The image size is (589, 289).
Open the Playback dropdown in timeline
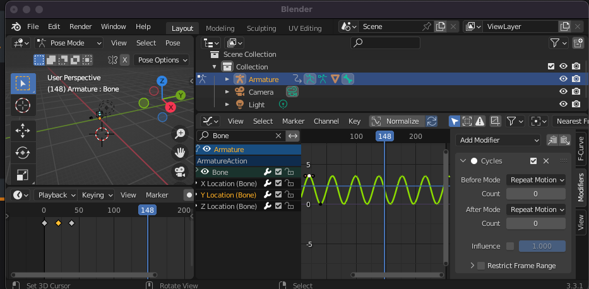[x=56, y=195]
